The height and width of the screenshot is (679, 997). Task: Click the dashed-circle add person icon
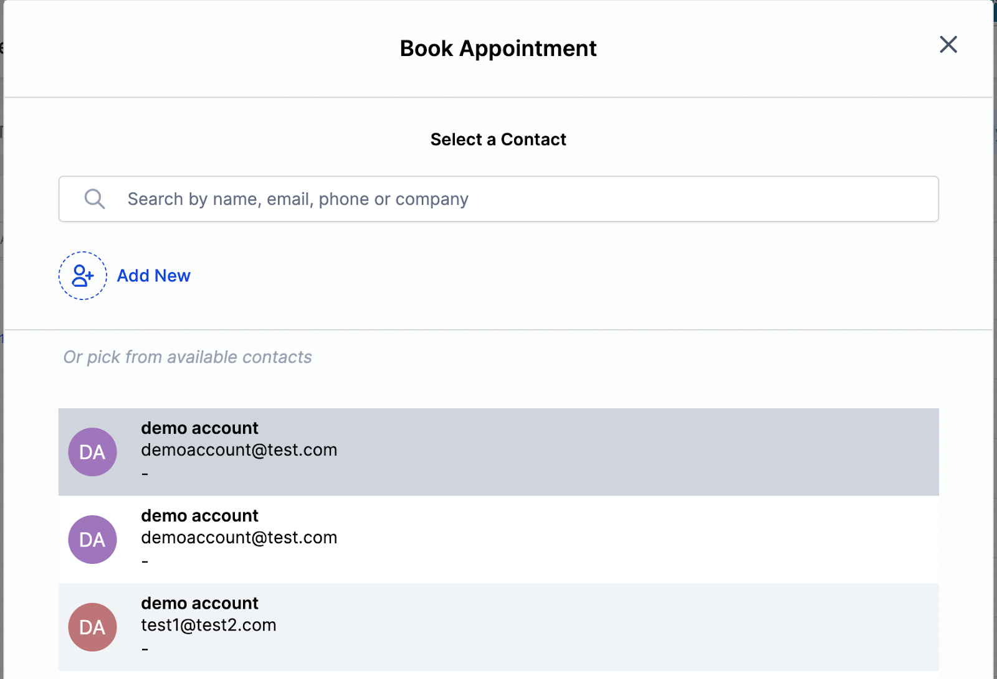tap(83, 276)
